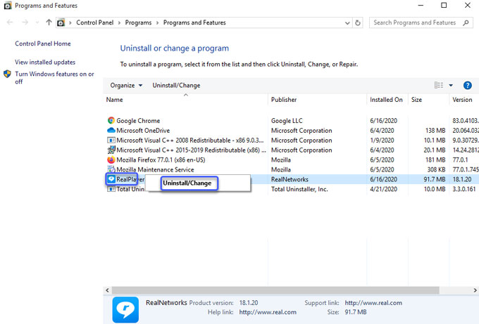479x324 pixels.
Task: Click the Mozilla Maintenance Service icon
Action: pyautogui.click(x=111, y=169)
